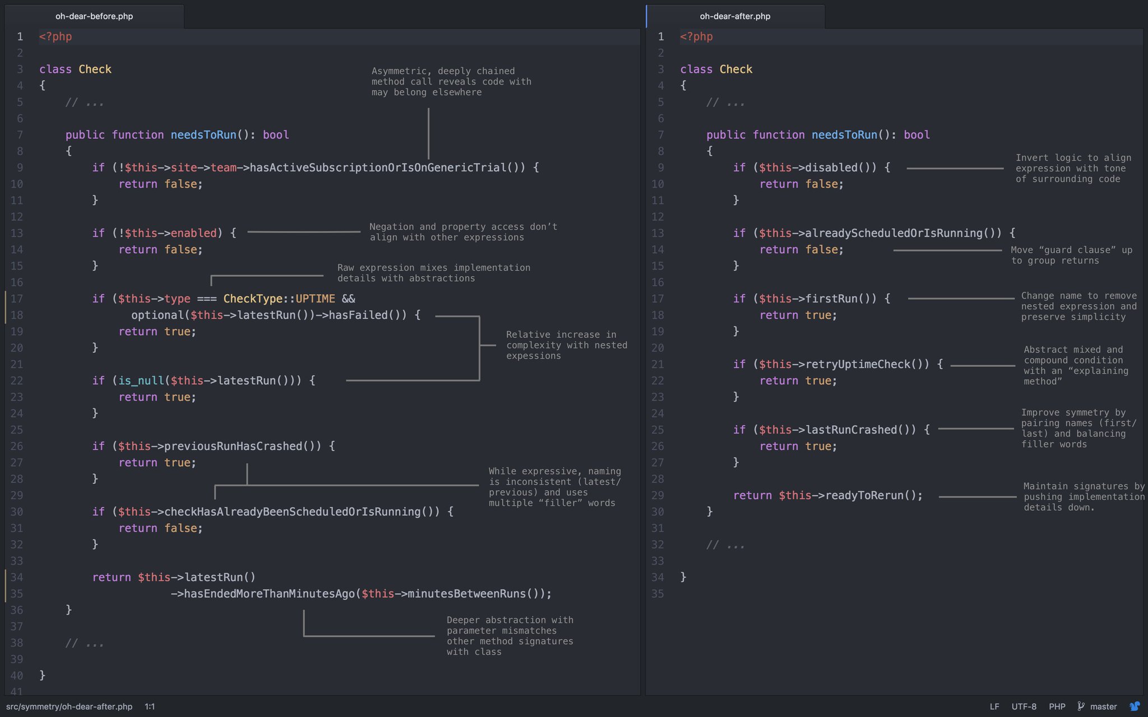The width and height of the screenshot is (1148, 717).
Task: Open the PHP language mode selector
Action: point(1058,706)
